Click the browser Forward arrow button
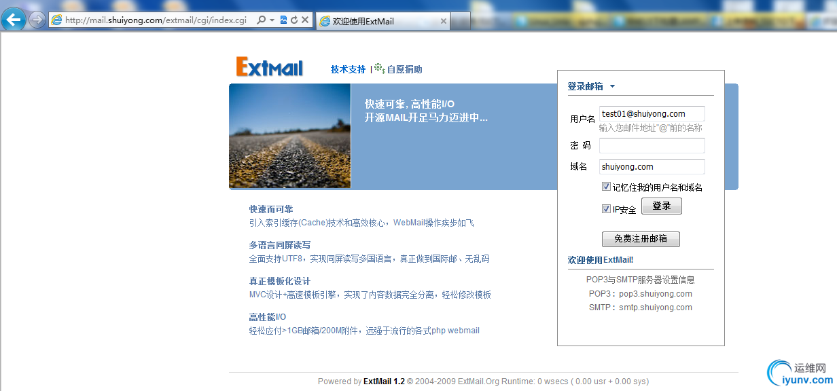This screenshot has height=391, width=837. tap(37, 20)
